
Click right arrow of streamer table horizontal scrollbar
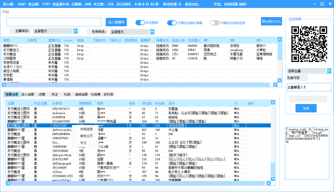click(x=275, y=85)
